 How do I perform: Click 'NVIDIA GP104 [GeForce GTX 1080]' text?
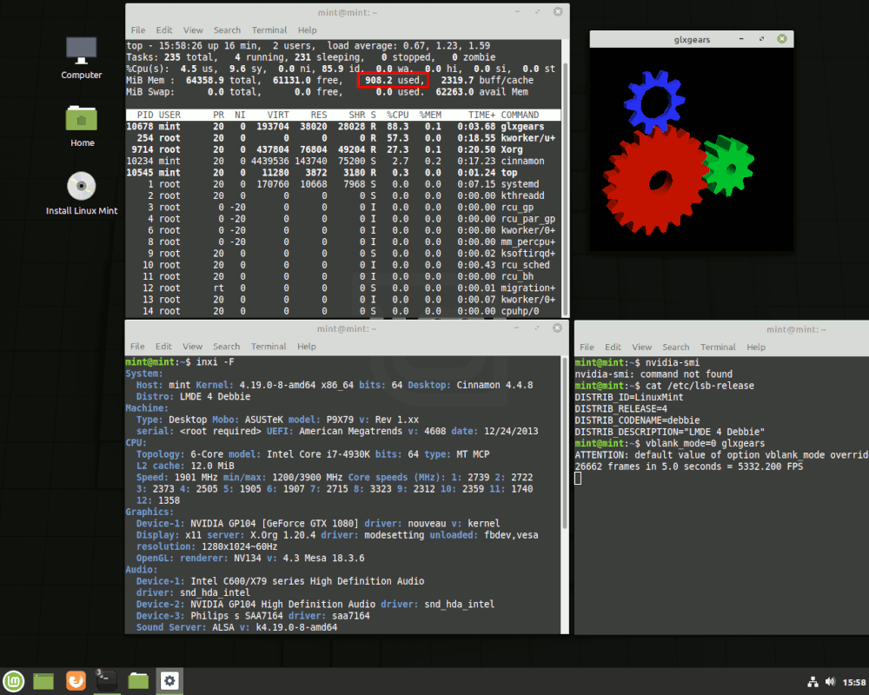coord(275,524)
